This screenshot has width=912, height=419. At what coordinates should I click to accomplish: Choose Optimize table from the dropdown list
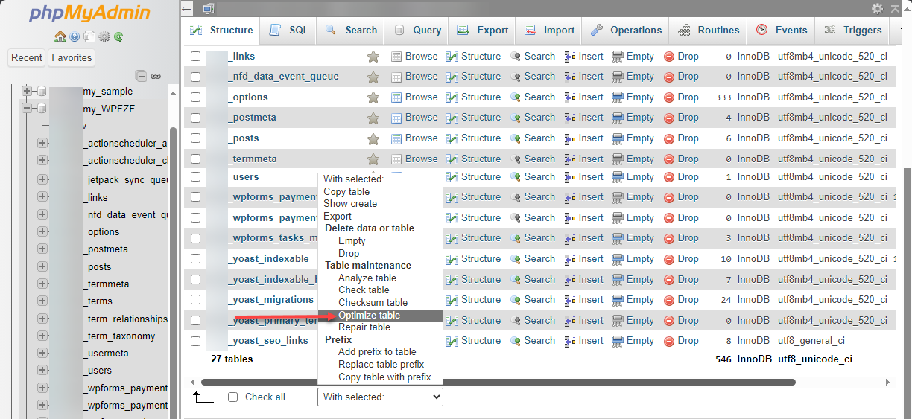(380, 316)
